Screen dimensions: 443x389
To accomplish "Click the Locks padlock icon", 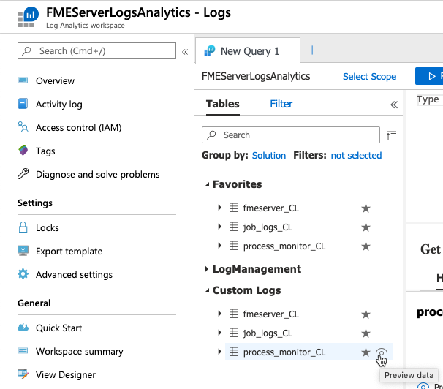I will click(23, 227).
